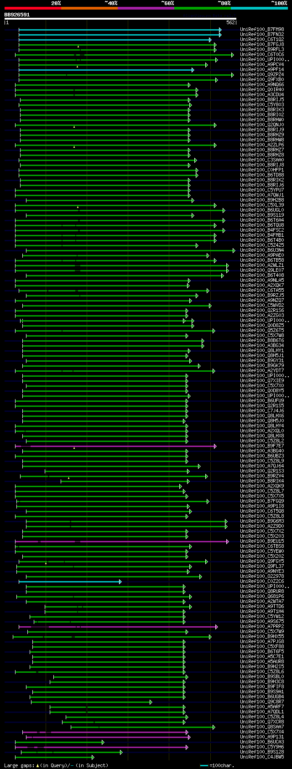
Task: Click UniRef100_A9PCV4 entry
Action: (262, 65)
